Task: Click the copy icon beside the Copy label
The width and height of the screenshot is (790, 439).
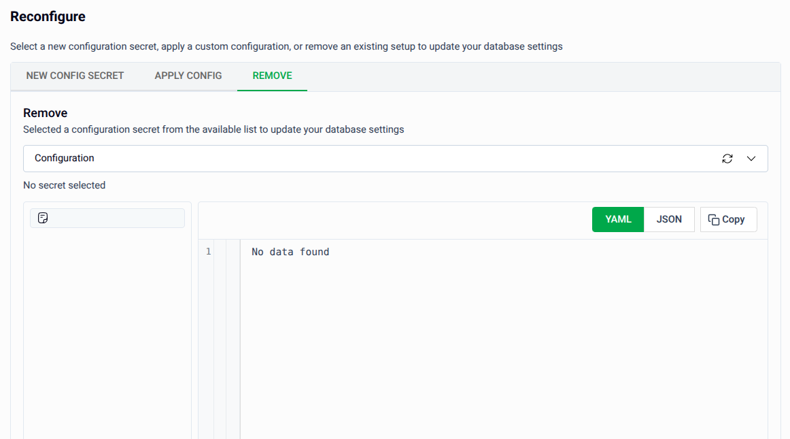Action: coord(714,219)
